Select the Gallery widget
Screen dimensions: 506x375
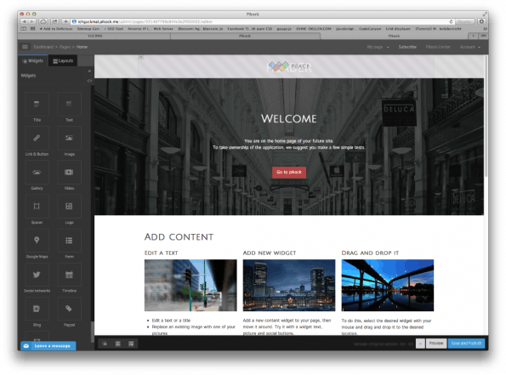(x=37, y=173)
